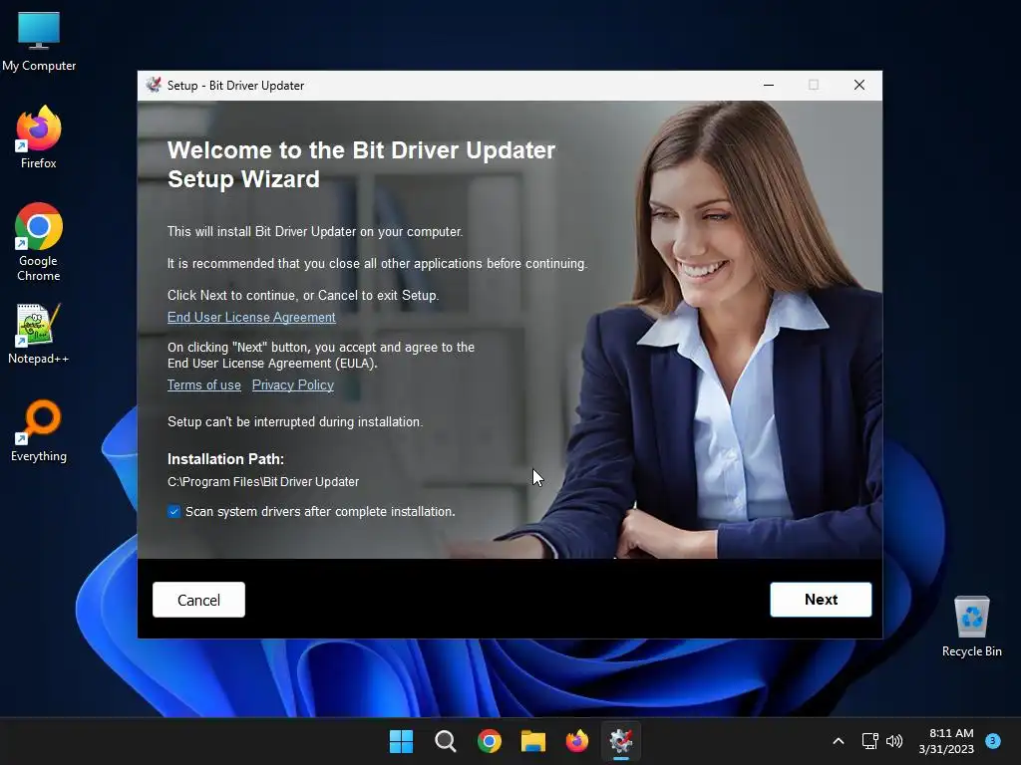Open the clock showing 8:11 AM

pyautogui.click(x=946, y=741)
